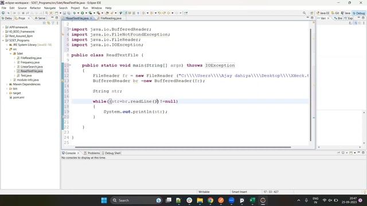367x206 pixels.
Task: Switch to the Servers view tab
Action: coord(40,18)
